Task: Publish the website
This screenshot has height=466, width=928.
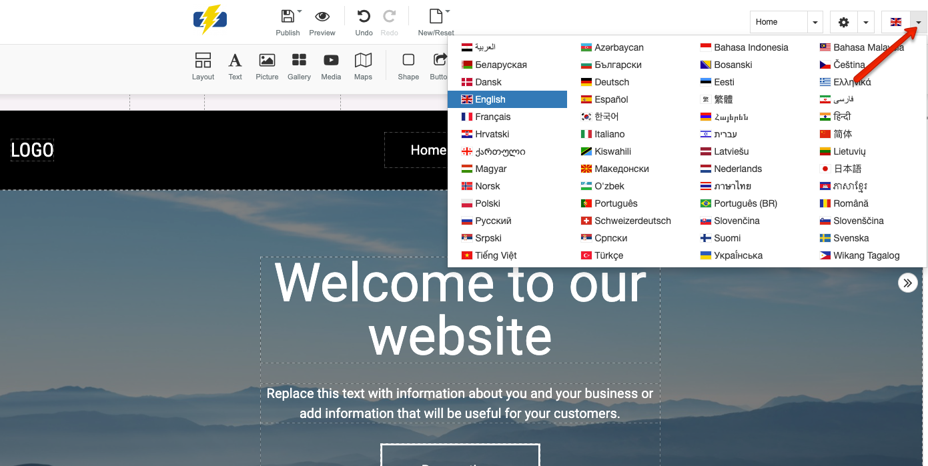Action: pyautogui.click(x=288, y=21)
